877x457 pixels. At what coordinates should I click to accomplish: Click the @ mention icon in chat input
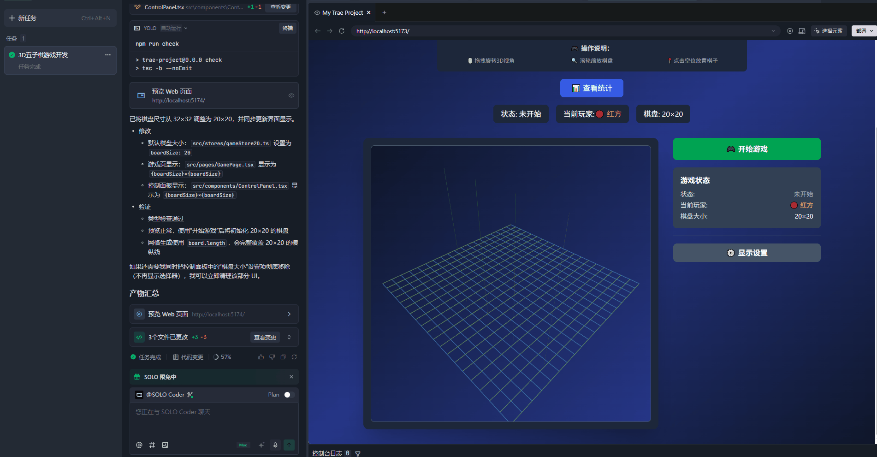(x=139, y=445)
